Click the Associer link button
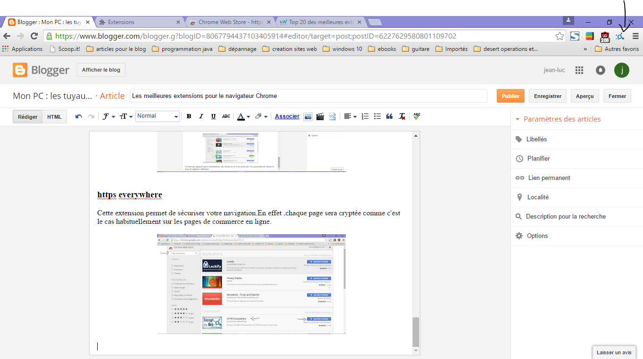Image resolution: width=643 pixels, height=359 pixels. click(287, 116)
